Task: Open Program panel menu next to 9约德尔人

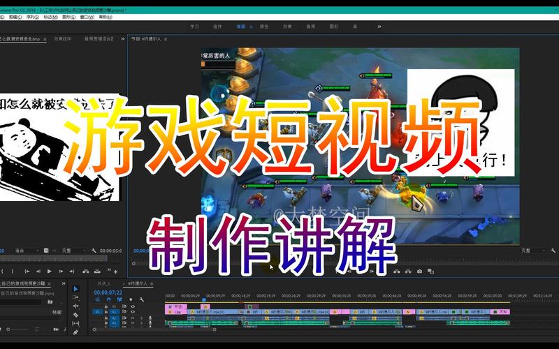Action: tap(166, 39)
